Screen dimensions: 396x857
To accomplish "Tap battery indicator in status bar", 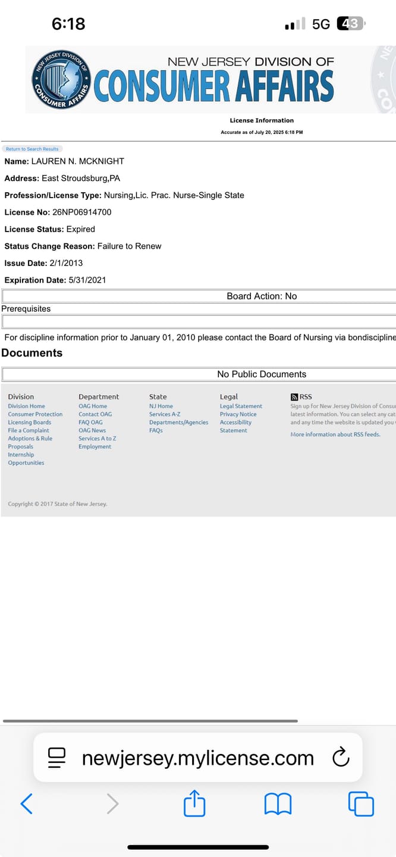I will [351, 24].
